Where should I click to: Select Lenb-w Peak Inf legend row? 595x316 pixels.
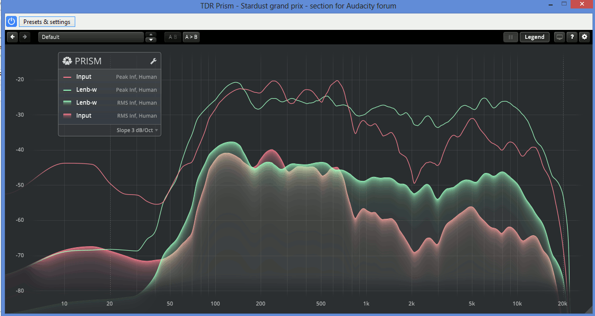[110, 90]
